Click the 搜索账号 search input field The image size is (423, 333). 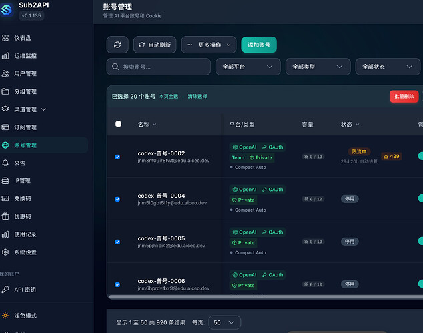[x=158, y=67]
